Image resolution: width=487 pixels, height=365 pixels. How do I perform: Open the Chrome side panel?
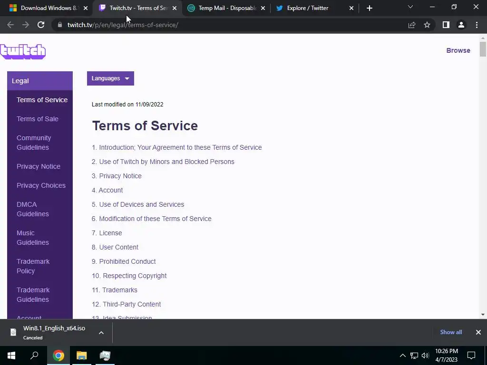pyautogui.click(x=446, y=25)
